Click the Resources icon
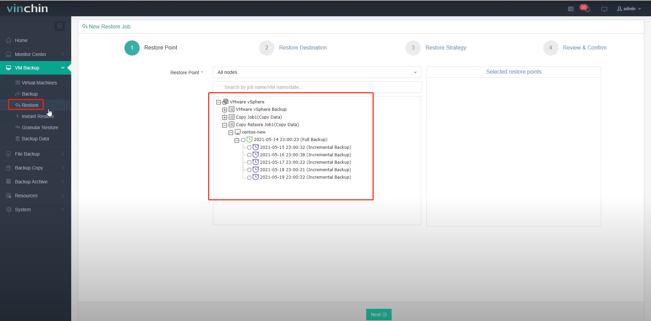 pyautogui.click(x=8, y=196)
